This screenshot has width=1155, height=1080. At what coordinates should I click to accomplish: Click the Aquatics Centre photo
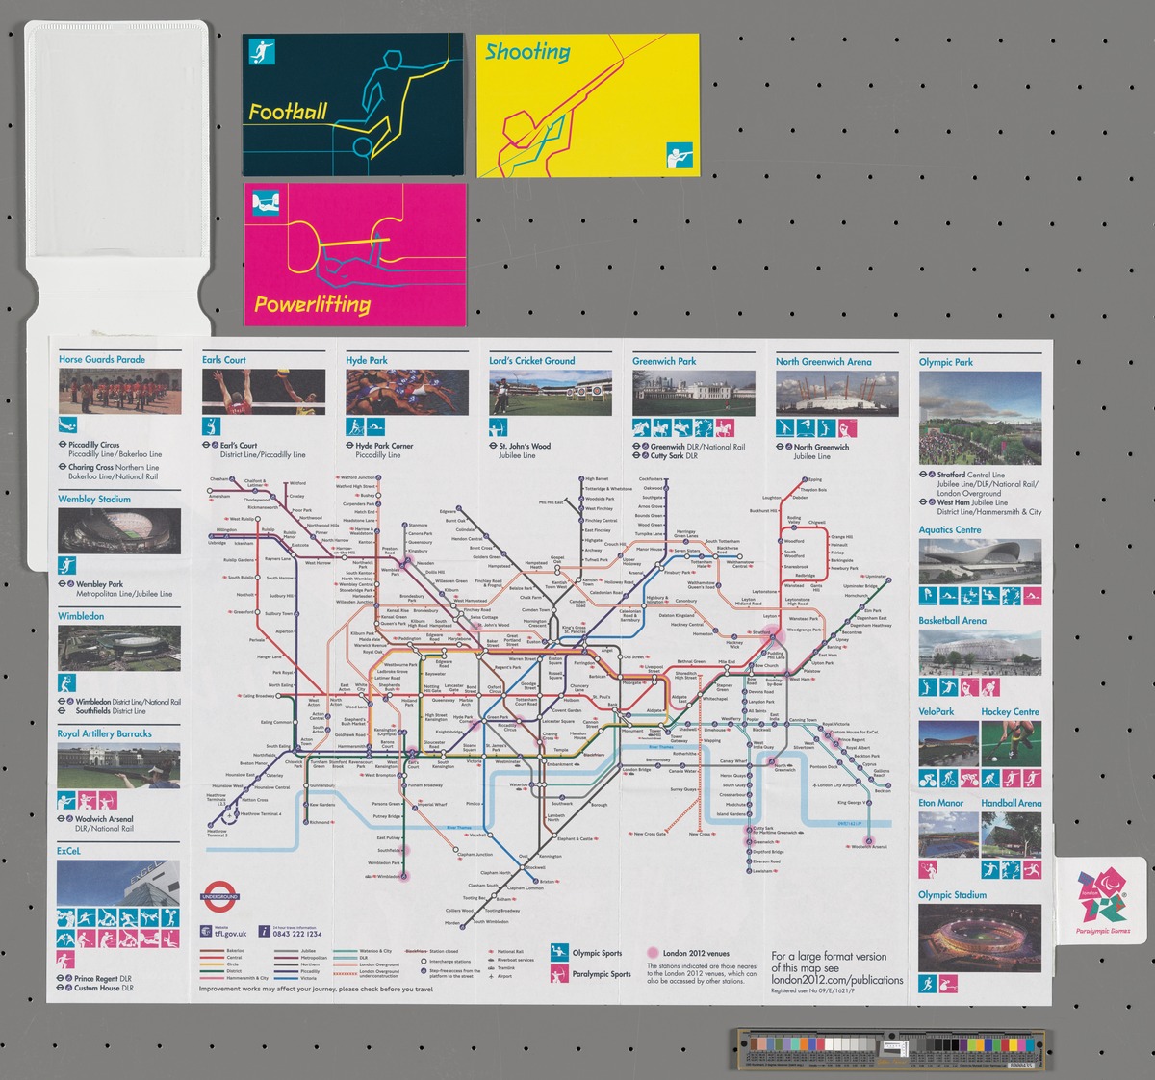[x=980, y=561]
